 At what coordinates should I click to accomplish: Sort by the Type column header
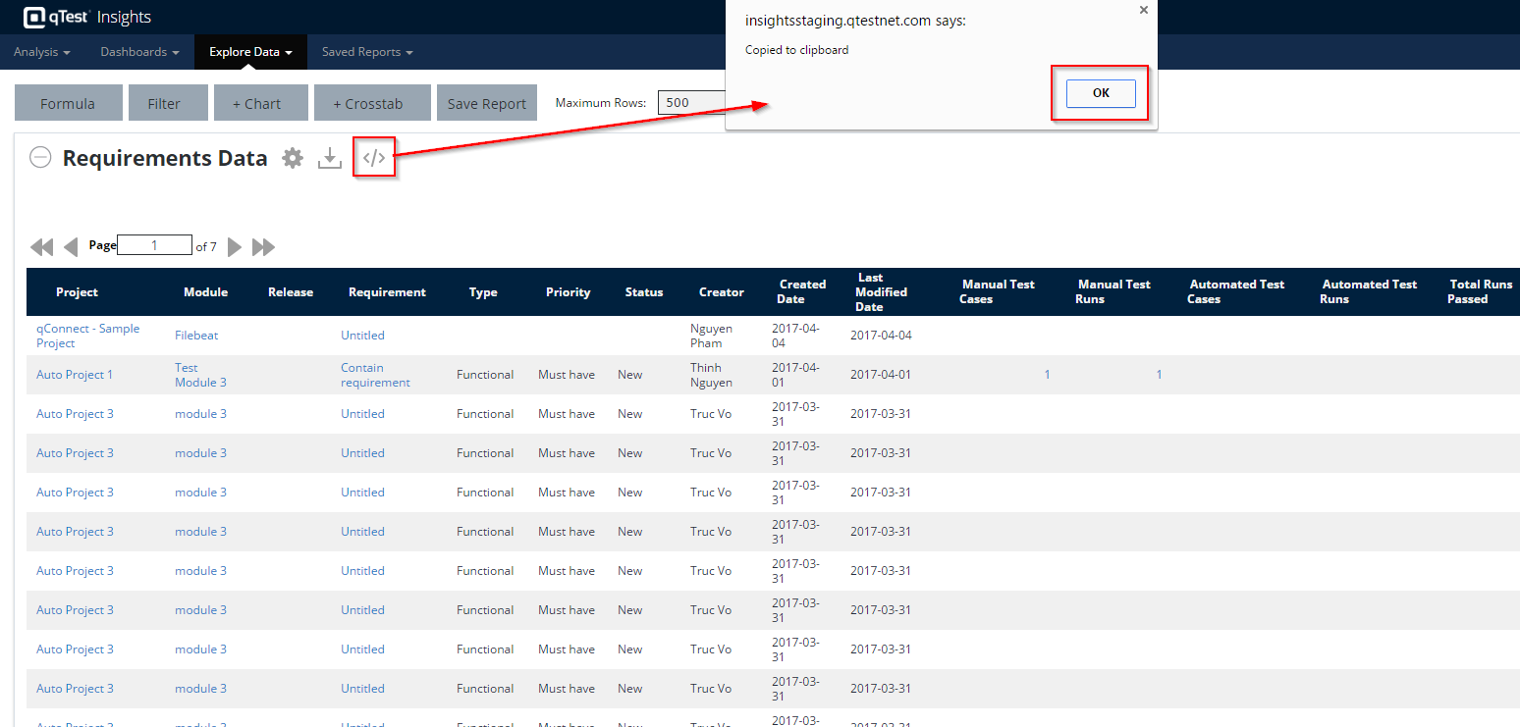point(483,292)
